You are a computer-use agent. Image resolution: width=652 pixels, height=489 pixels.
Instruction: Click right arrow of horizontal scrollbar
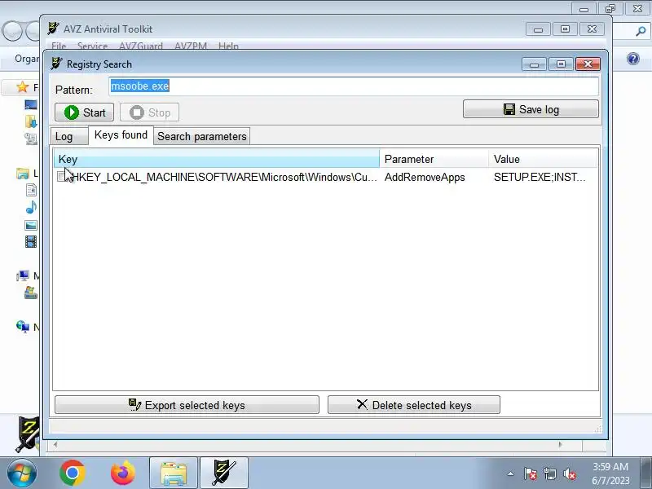pyautogui.click(x=560, y=444)
